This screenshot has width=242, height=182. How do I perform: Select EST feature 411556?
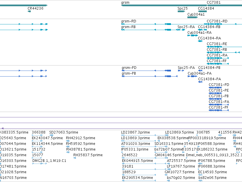click(225, 132)
